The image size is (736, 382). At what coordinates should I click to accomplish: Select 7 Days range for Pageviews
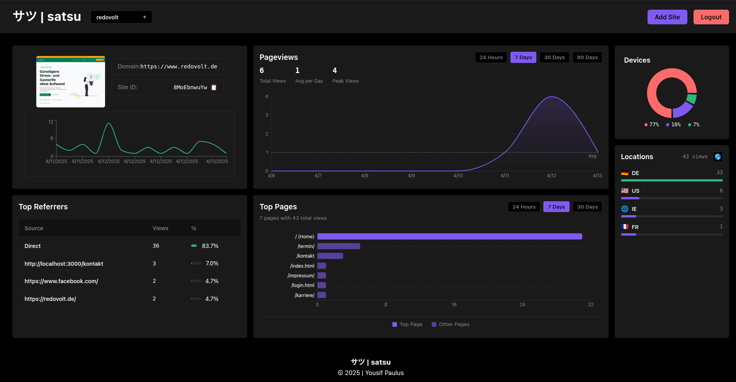pos(523,57)
